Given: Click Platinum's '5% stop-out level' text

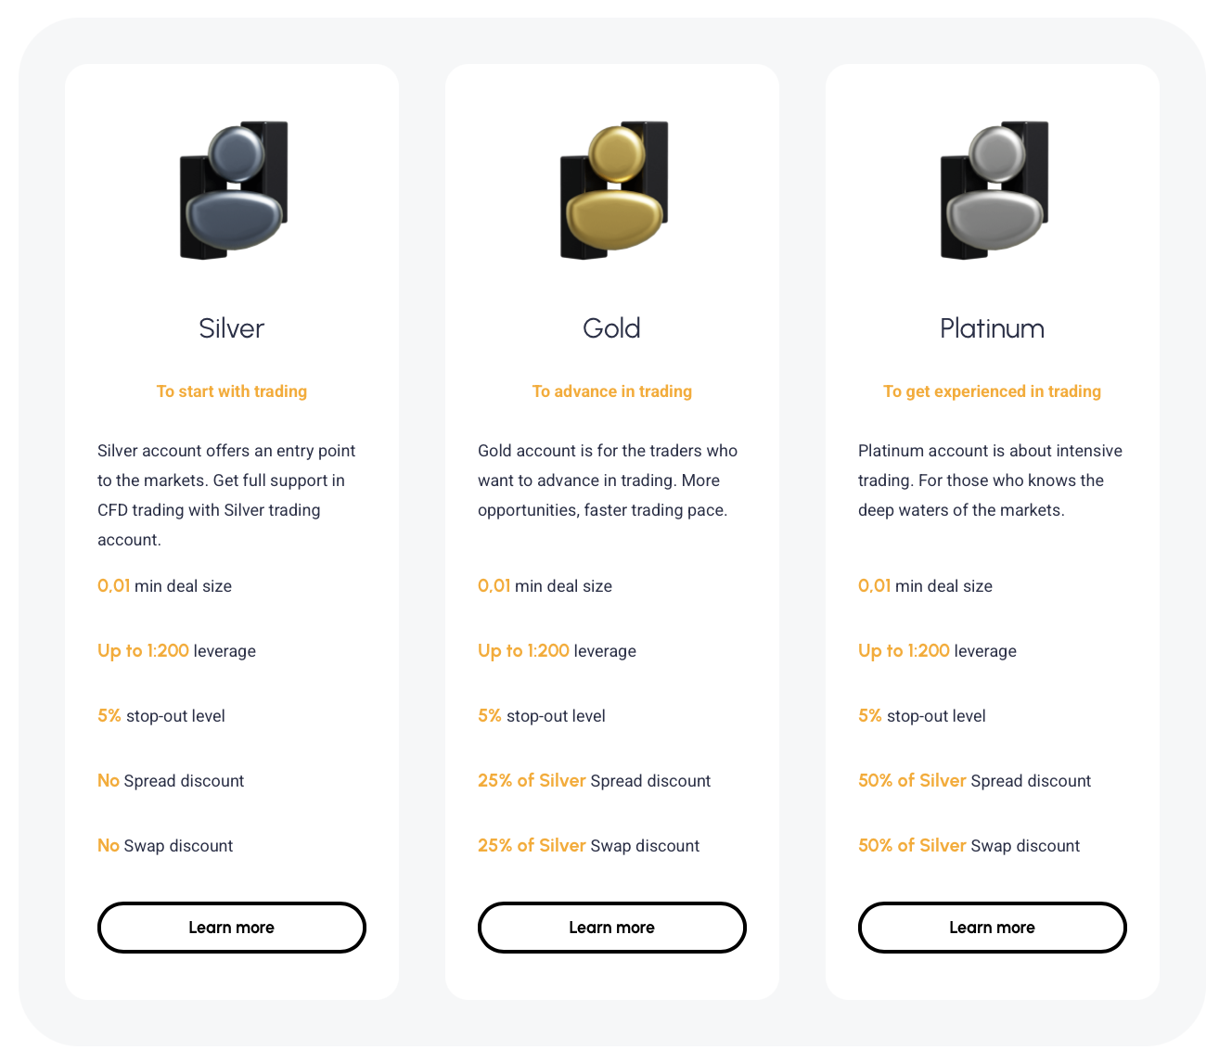Looking at the screenshot, I should 922,716.
